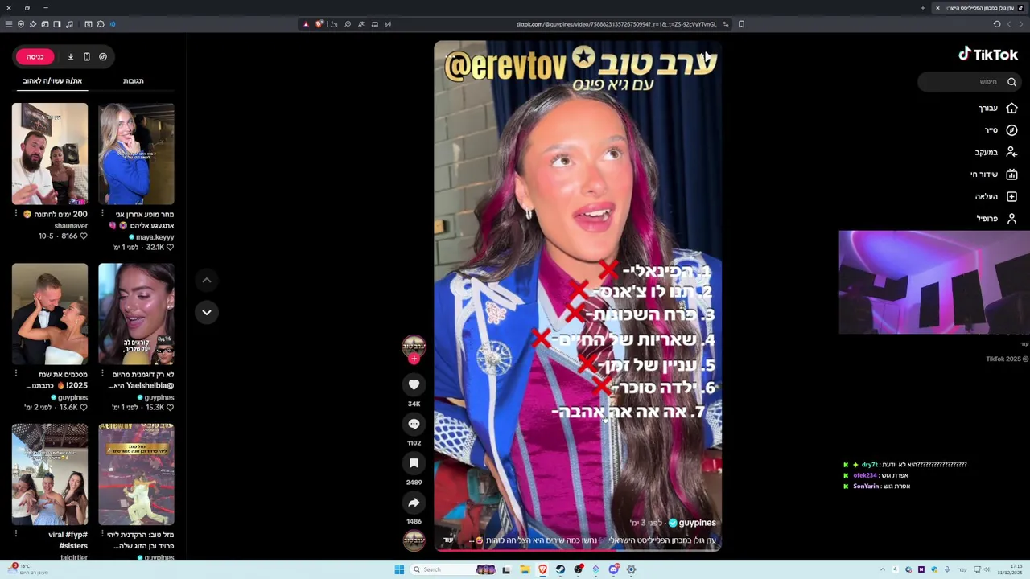Open shaunaver profile link
This screenshot has height=579, width=1030.
pos(71,226)
